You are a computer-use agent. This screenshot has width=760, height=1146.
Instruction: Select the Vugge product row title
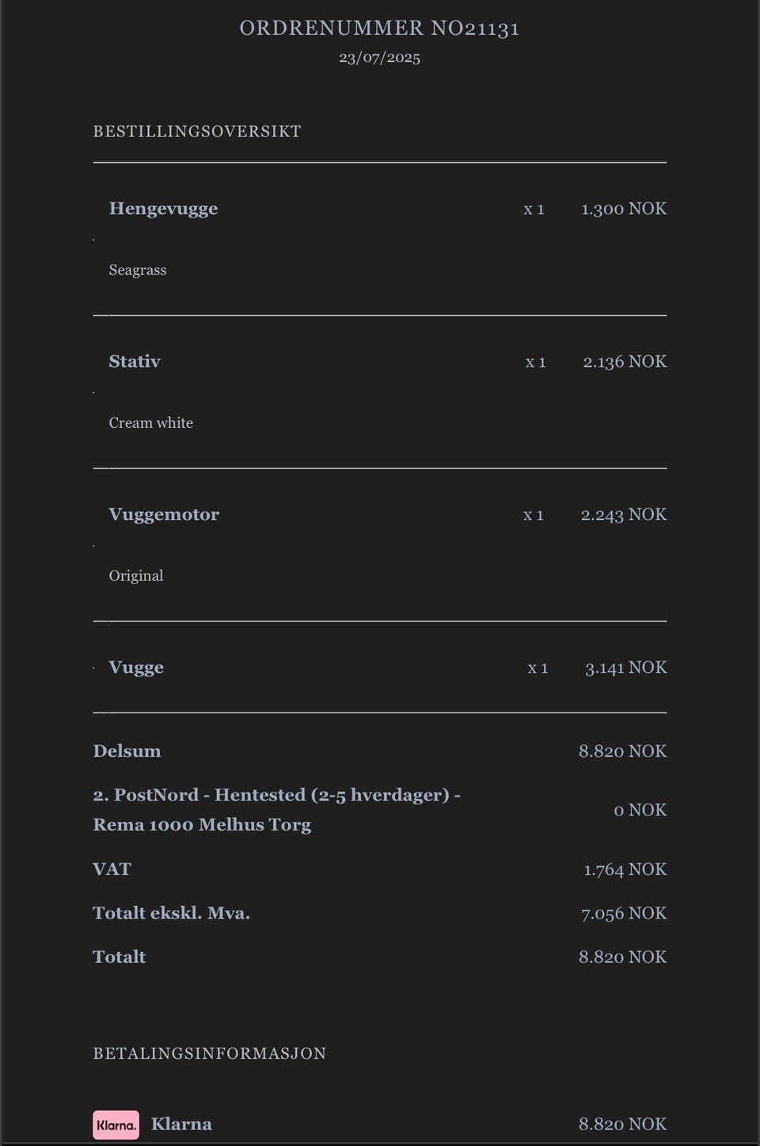[x=136, y=667]
